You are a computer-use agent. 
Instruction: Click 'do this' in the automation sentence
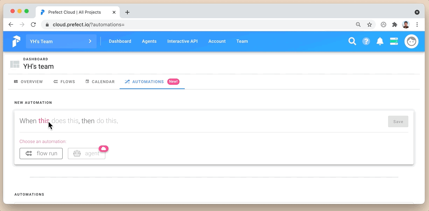(x=106, y=121)
